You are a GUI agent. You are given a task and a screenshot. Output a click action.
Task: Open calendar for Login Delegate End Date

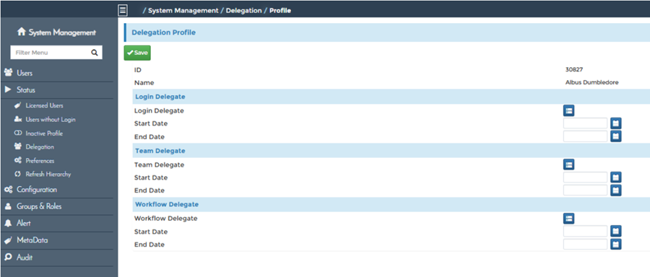tap(615, 136)
